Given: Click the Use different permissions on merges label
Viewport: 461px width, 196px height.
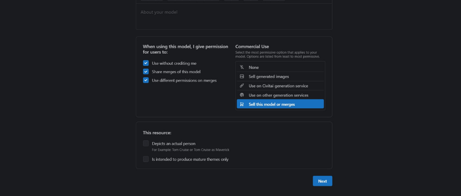Looking at the screenshot, I should (x=184, y=80).
